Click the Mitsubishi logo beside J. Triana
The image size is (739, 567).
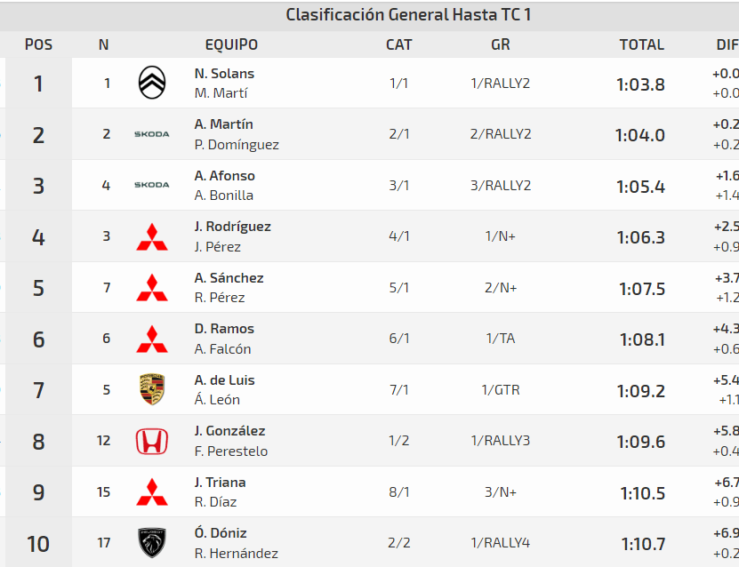(152, 491)
